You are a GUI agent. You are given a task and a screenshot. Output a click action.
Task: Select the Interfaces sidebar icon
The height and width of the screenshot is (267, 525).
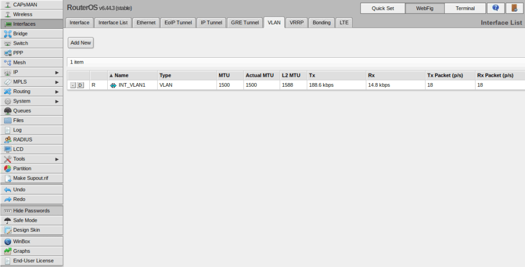(8, 24)
